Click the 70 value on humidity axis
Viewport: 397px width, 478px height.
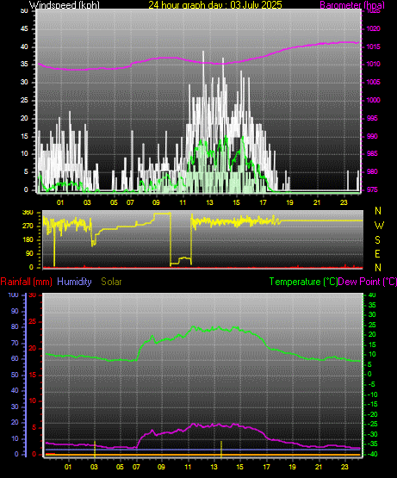click(15, 343)
